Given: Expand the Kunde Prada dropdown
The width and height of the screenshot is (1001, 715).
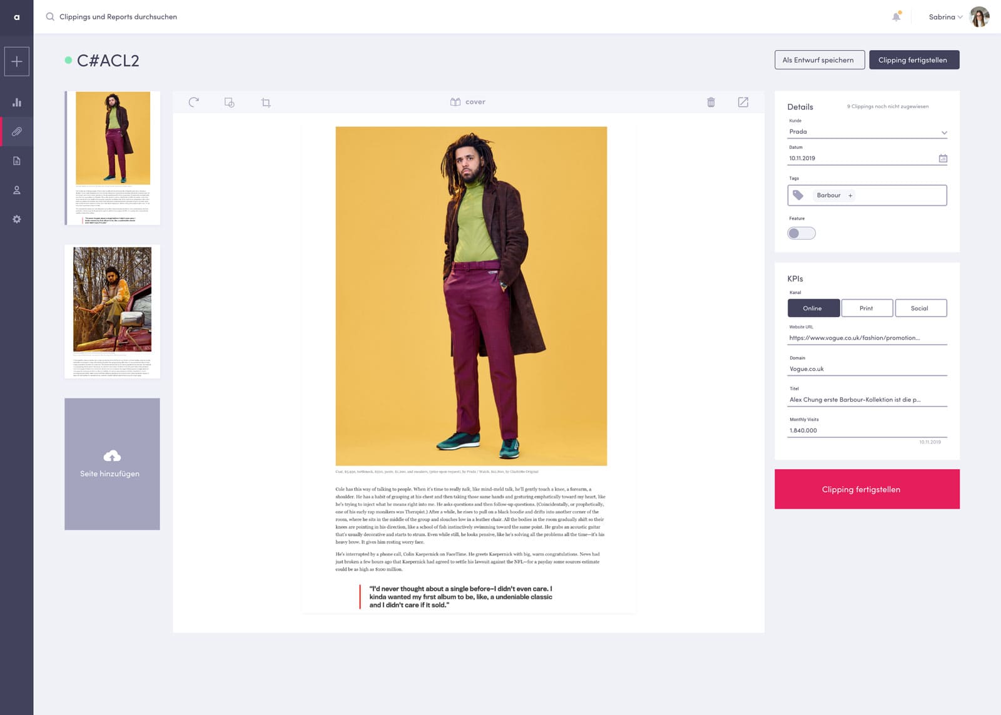Looking at the screenshot, I should (867, 132).
